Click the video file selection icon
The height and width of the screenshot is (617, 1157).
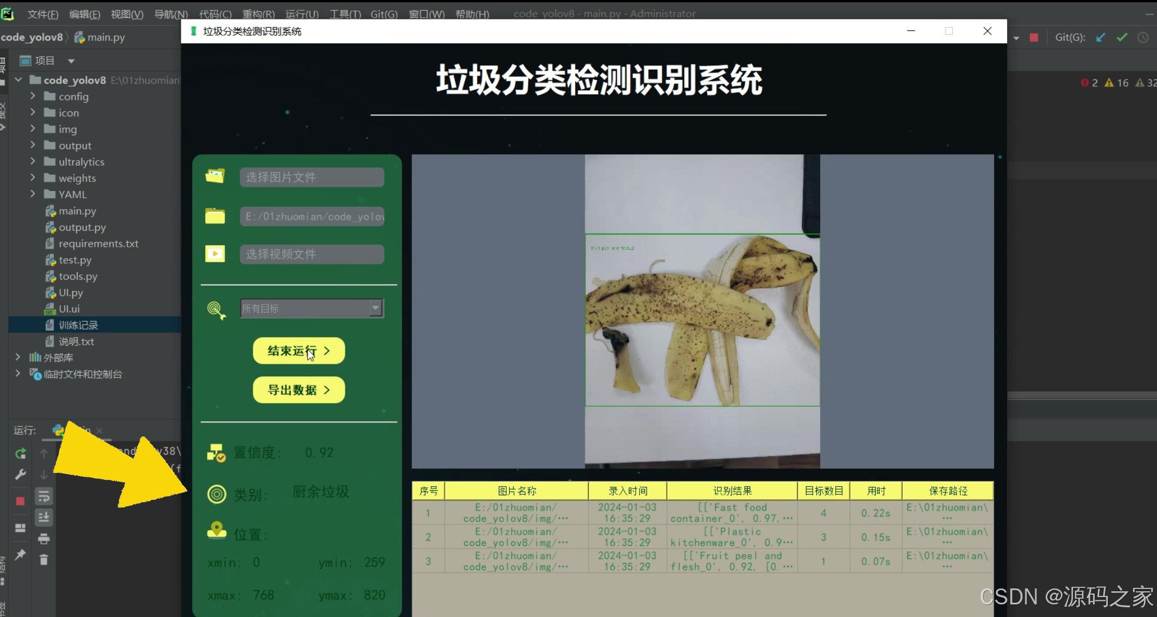pyautogui.click(x=214, y=254)
